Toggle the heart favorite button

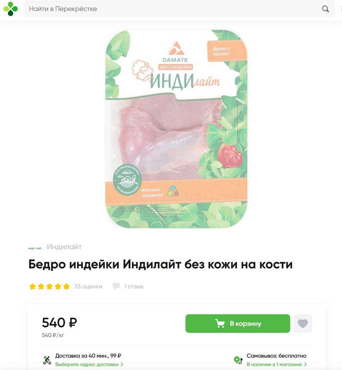coord(303,323)
